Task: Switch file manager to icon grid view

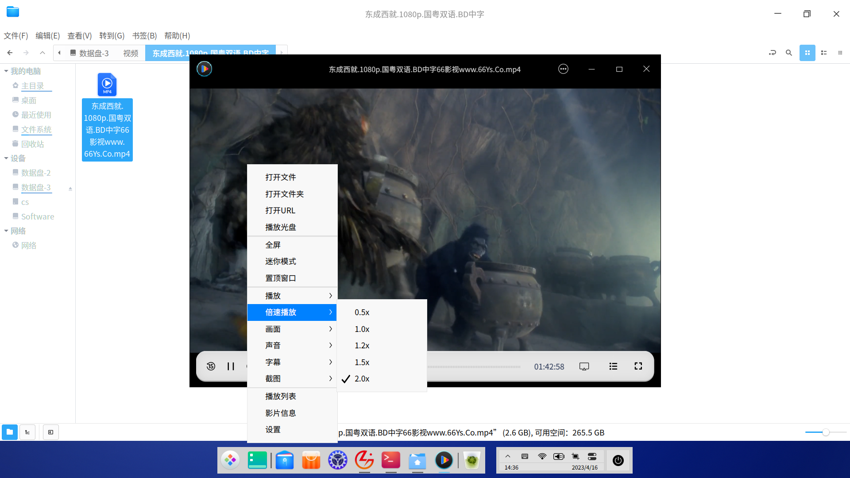Action: pyautogui.click(x=807, y=53)
